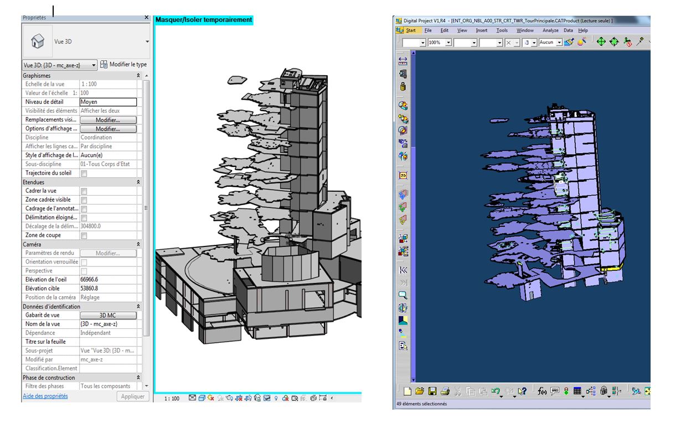Click the Niveau de détail value field
691x435 pixels.
tap(108, 102)
